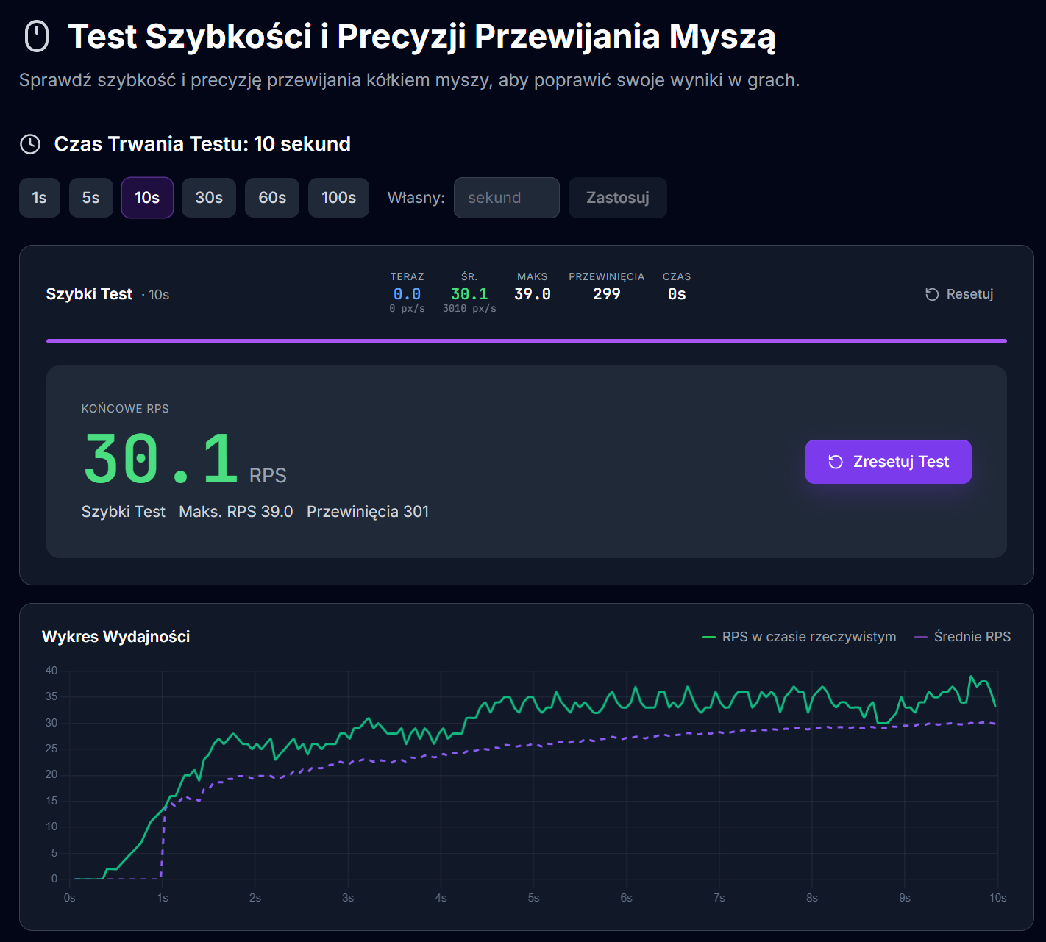Screen dimensions: 1046x942
Task: Click the MAKS 39.0 stat value
Action: [533, 294]
